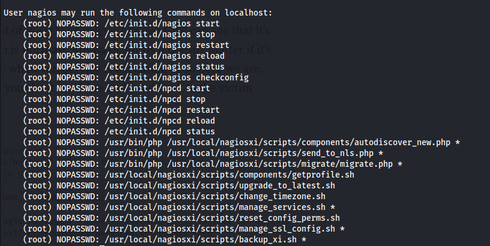490x246 pixels.
Task: Select the migrate.php command line
Action: pos(213,164)
